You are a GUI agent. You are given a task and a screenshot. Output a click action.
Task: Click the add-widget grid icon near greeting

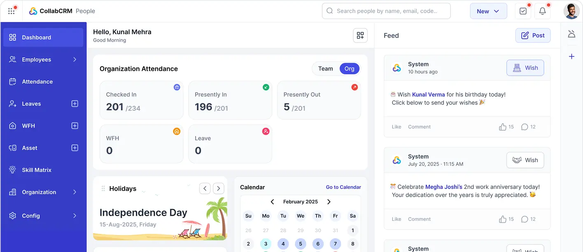pyautogui.click(x=360, y=35)
